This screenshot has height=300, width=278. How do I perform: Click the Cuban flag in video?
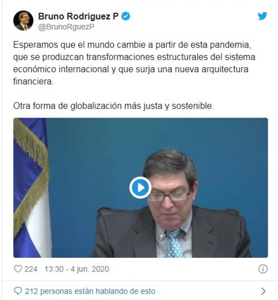pos(32,188)
